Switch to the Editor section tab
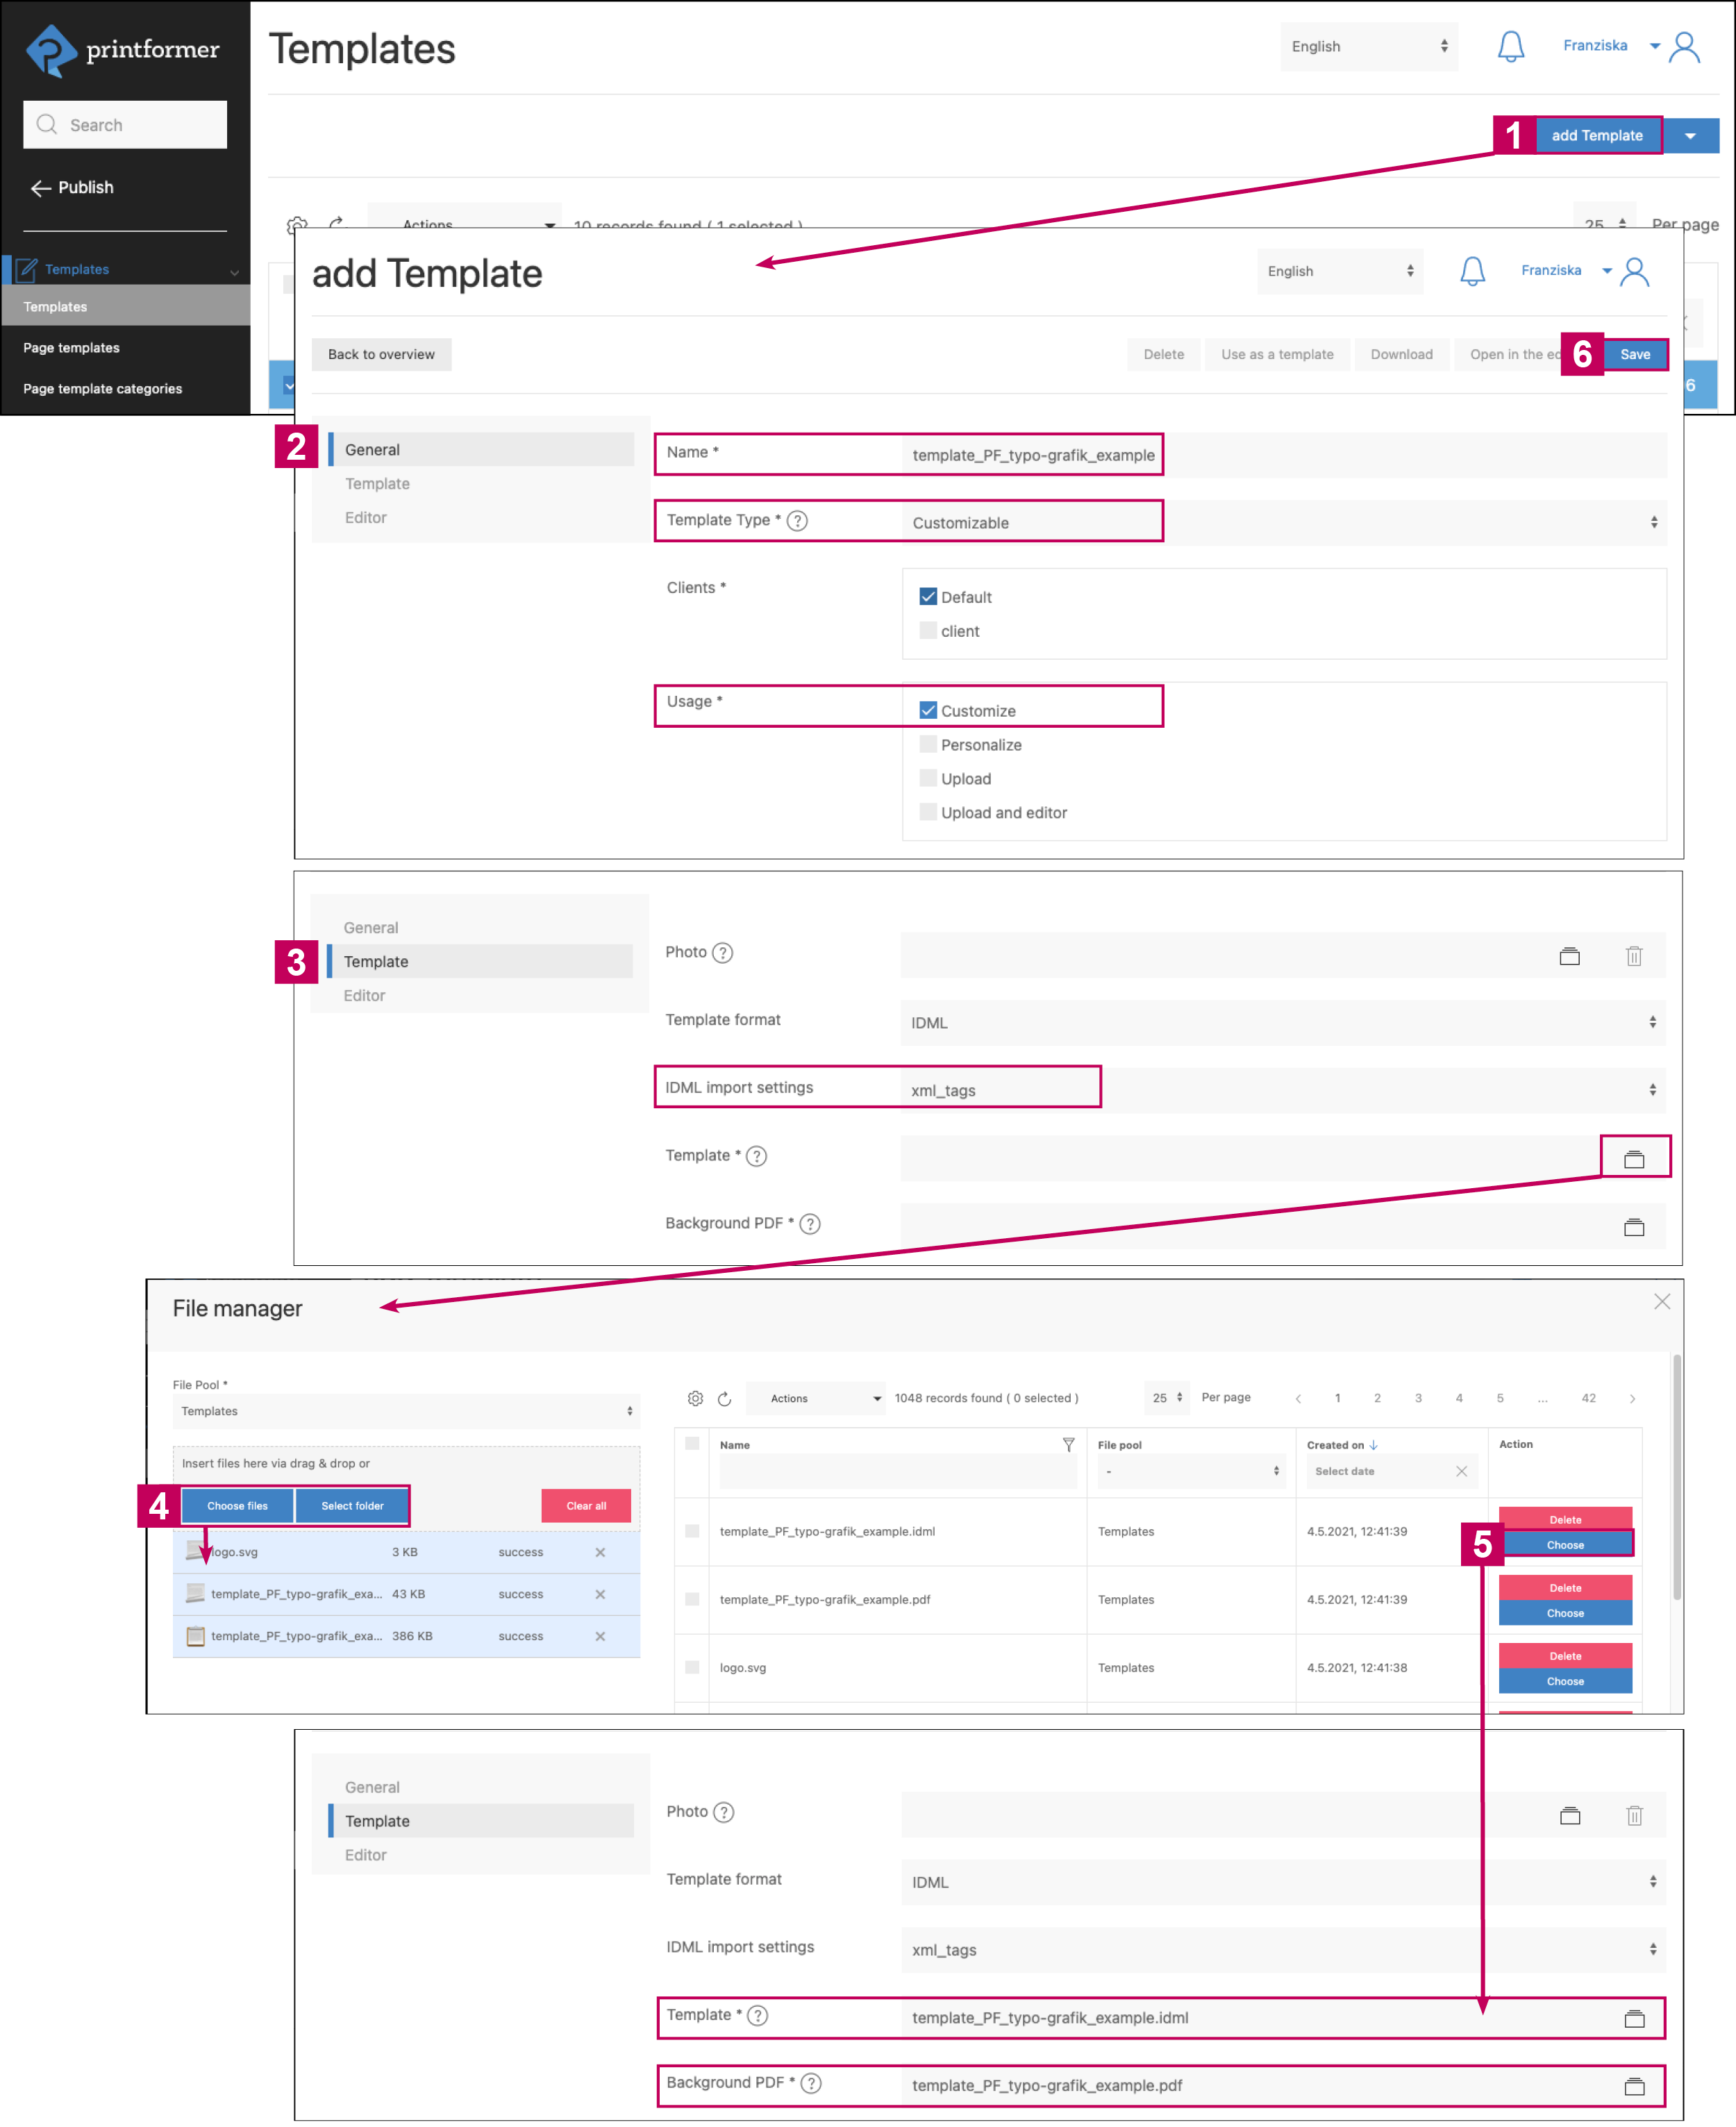This screenshot has height=2127, width=1736. pos(366,517)
